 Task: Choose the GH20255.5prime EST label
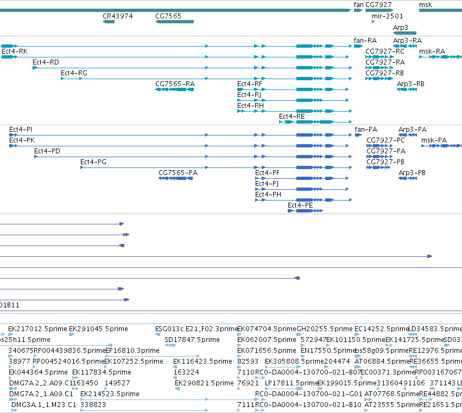click(325, 329)
